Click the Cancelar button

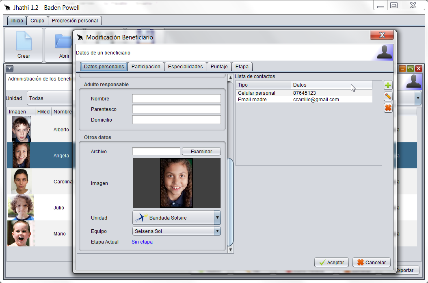(x=371, y=262)
